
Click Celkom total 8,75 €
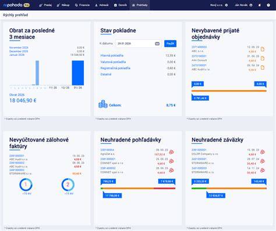coord(171,105)
